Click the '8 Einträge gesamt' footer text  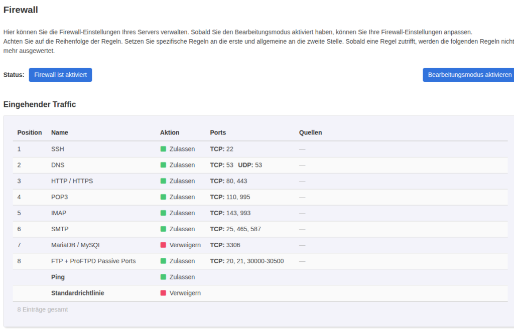(43, 309)
